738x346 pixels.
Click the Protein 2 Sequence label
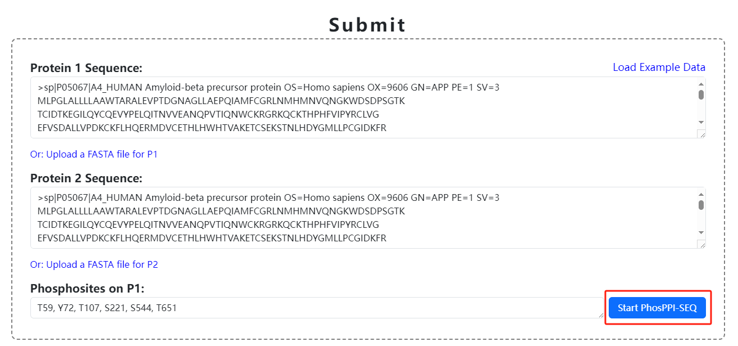click(x=87, y=178)
